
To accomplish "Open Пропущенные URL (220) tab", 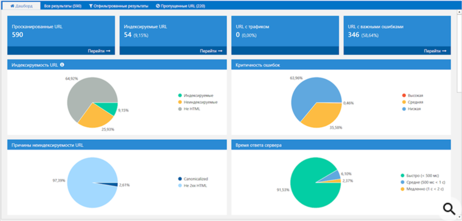I will [x=180, y=6].
